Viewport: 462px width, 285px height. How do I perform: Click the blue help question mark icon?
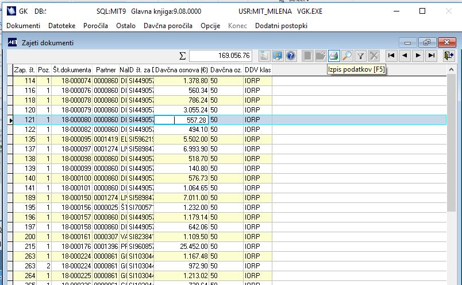click(x=291, y=56)
